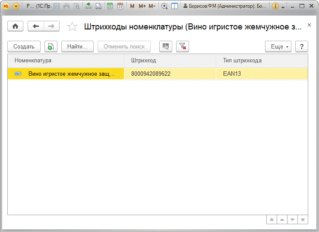This screenshot has height=232, width=319.
Task: Click the Создать button
Action: pyautogui.click(x=24, y=46)
